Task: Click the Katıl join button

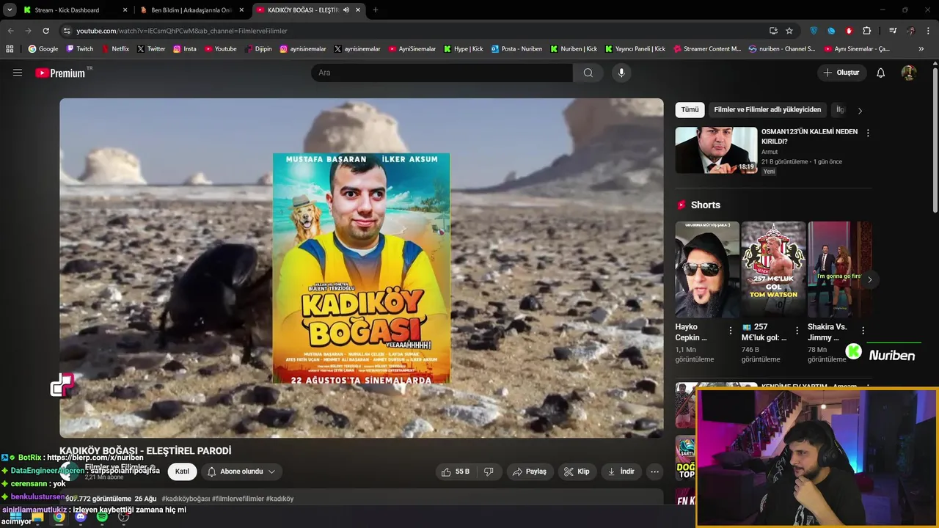Action: coord(182,472)
